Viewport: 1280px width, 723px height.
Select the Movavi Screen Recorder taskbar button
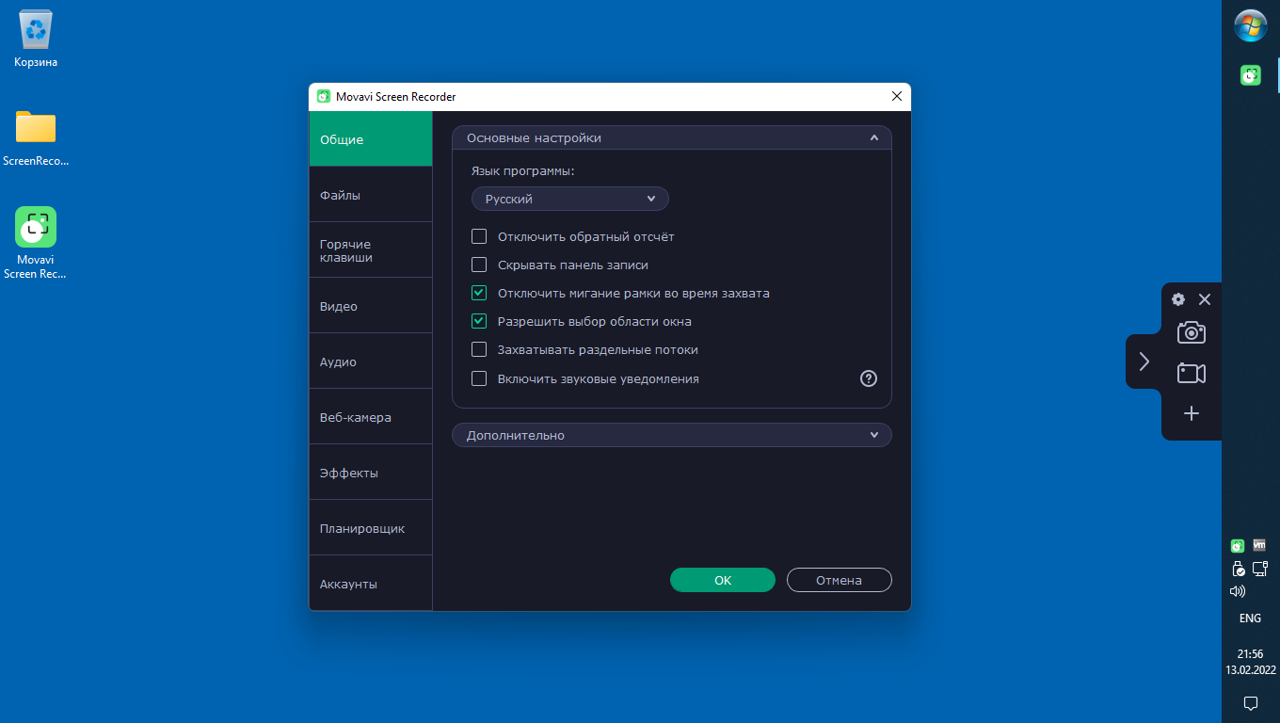1251,75
